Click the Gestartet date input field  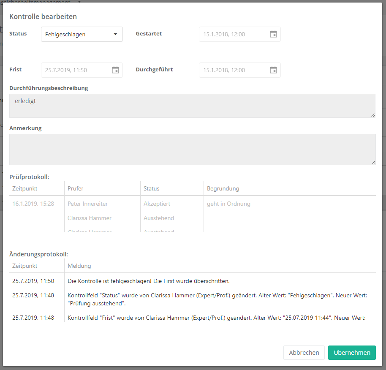point(232,34)
